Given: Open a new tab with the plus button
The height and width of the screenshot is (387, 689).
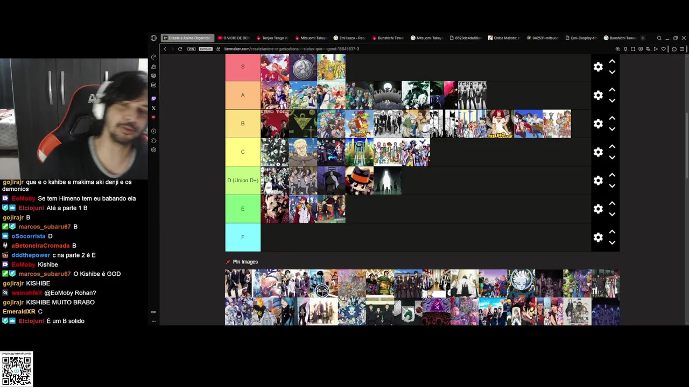Looking at the screenshot, I should pos(643,38).
